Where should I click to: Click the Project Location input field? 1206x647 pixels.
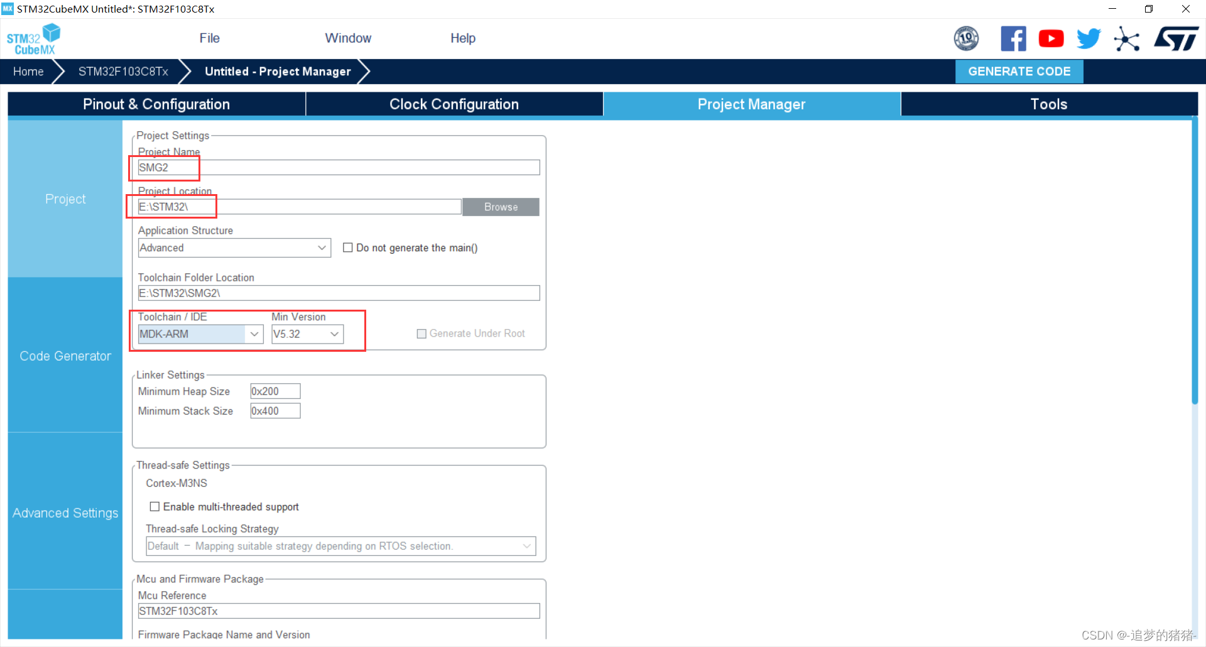point(300,207)
